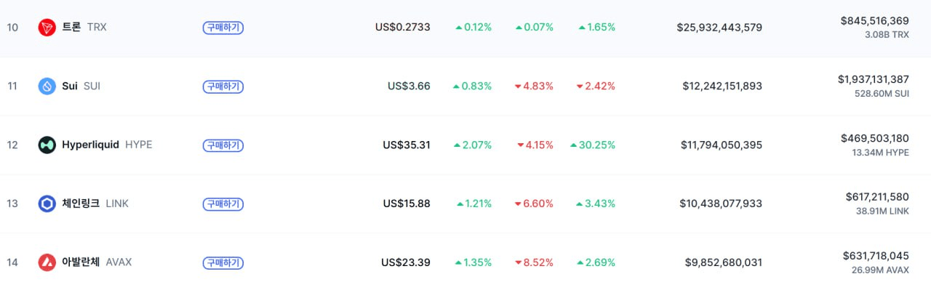Click the 구매하기 button for HYPE

[223, 145]
